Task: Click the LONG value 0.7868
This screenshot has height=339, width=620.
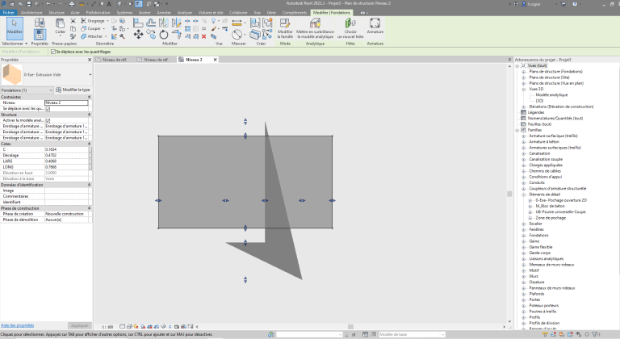Action: click(x=66, y=167)
